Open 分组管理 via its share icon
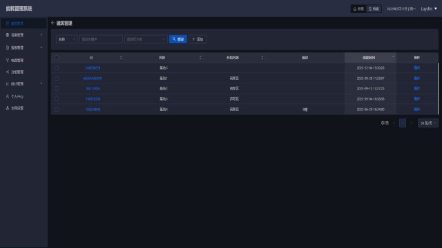 8,72
